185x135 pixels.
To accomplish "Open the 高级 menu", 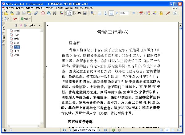I will pyautogui.click(x=69, y=8).
